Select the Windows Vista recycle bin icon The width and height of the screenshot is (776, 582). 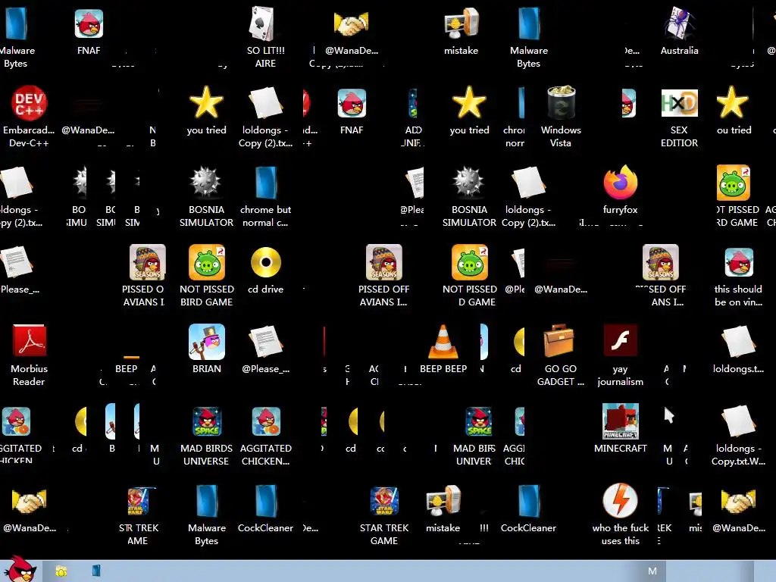coord(562,103)
